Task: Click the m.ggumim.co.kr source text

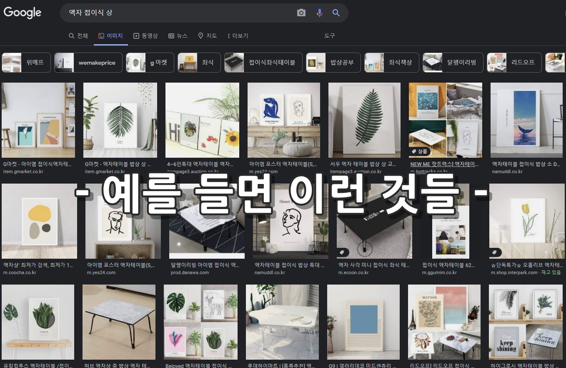Action: 439,272
